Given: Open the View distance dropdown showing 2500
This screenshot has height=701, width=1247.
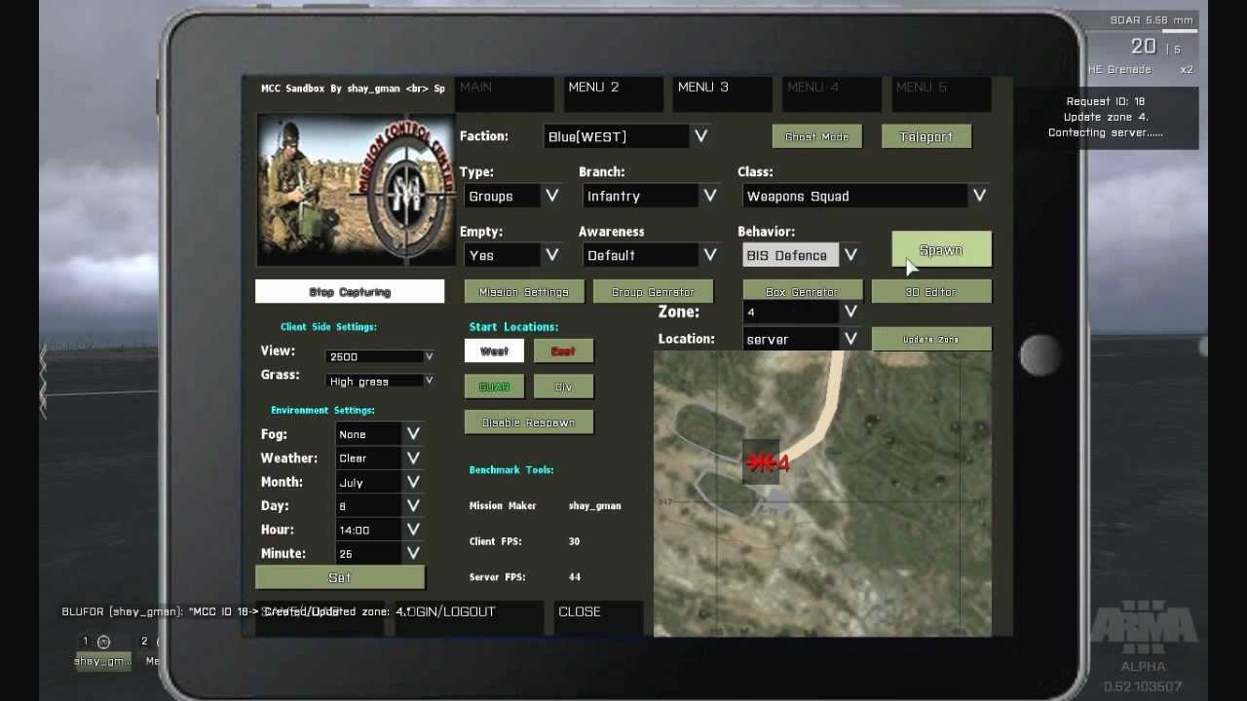Looking at the screenshot, I should point(380,356).
